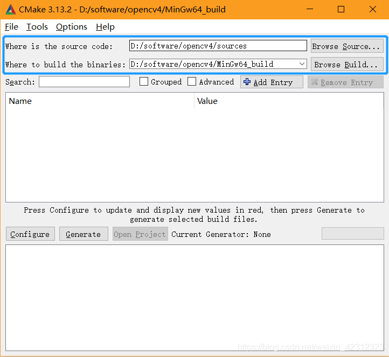The image size is (389, 357).
Task: Click the Add Entry button
Action: click(272, 82)
